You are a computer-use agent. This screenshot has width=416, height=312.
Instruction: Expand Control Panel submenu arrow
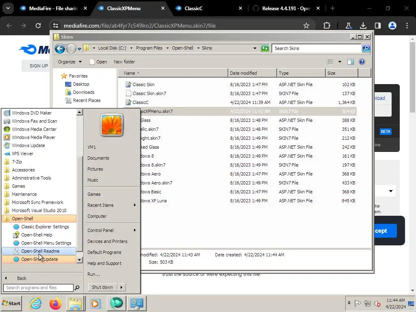click(x=135, y=230)
